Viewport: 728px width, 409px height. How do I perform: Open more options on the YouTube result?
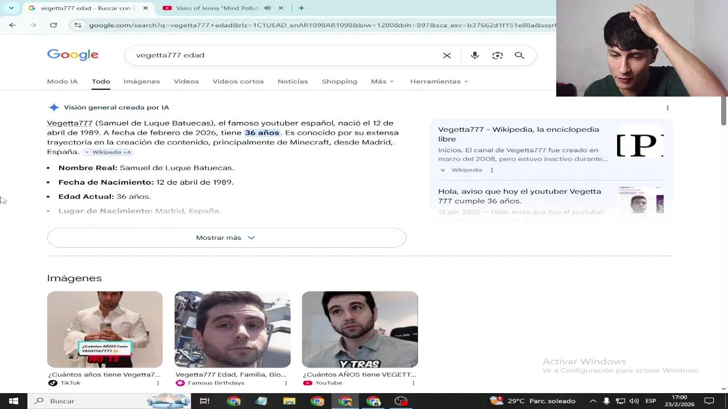click(413, 383)
